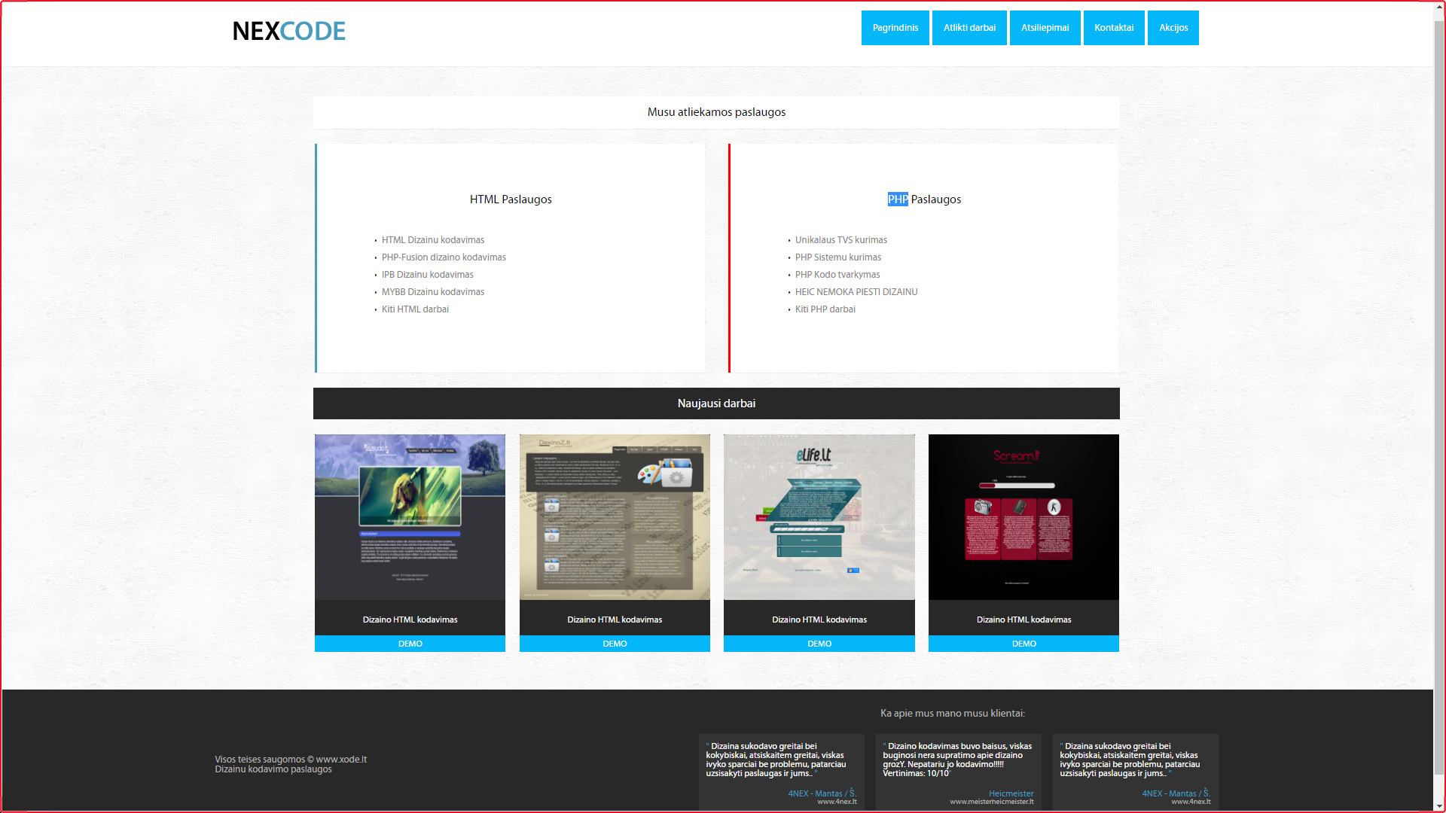Image resolution: width=1446 pixels, height=813 pixels.
Task: Open the DesinoZ.lt design thumbnail
Action: 615,517
